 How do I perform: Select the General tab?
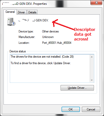[x=10, y=12]
